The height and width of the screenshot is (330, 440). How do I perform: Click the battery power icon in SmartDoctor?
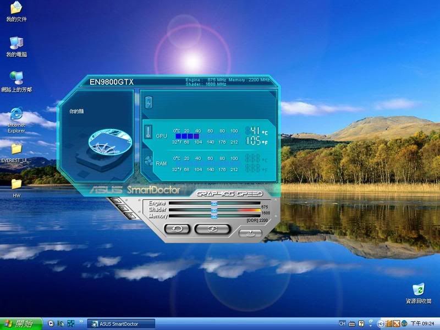tap(148, 102)
